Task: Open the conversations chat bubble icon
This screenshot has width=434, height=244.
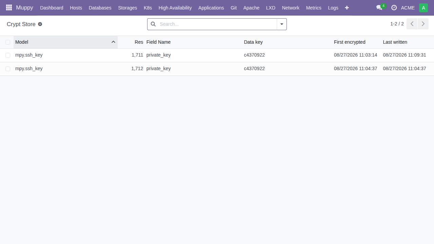Action: [379, 7]
